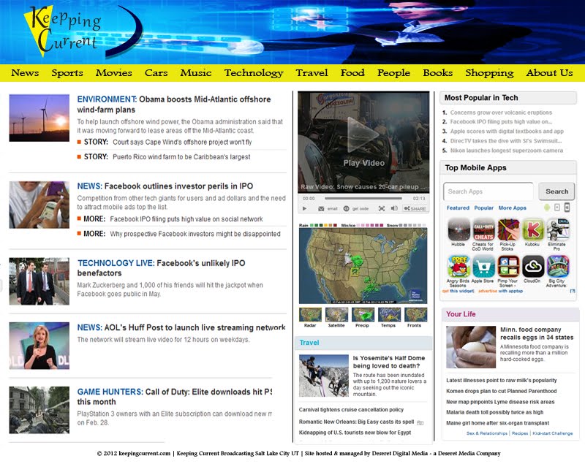Open the CloudOn app icon
The height and width of the screenshot is (464, 585).
click(533, 266)
